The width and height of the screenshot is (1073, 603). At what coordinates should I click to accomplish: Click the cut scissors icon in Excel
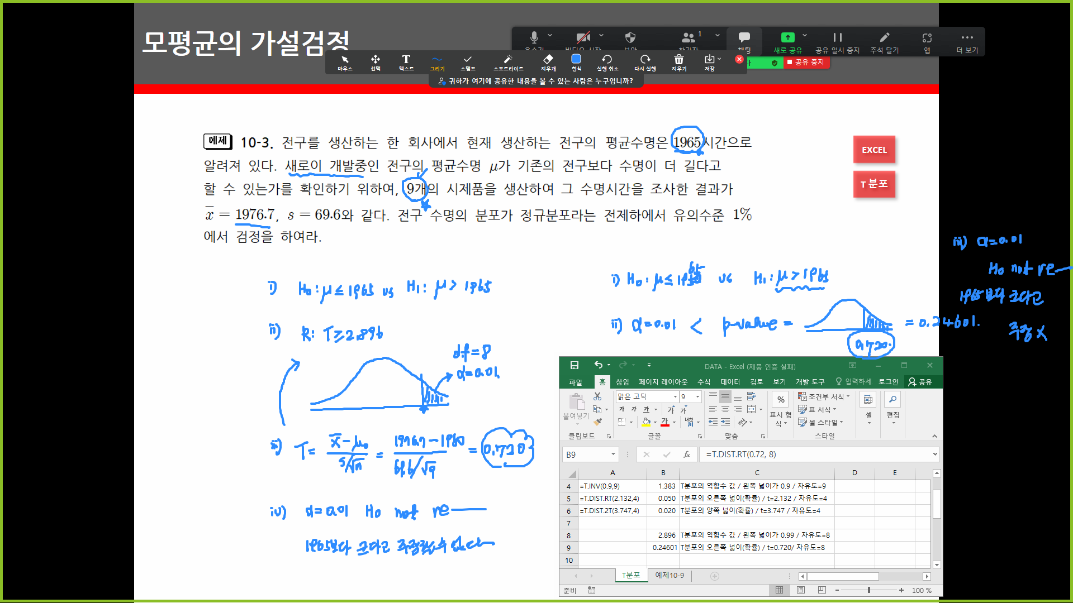597,396
